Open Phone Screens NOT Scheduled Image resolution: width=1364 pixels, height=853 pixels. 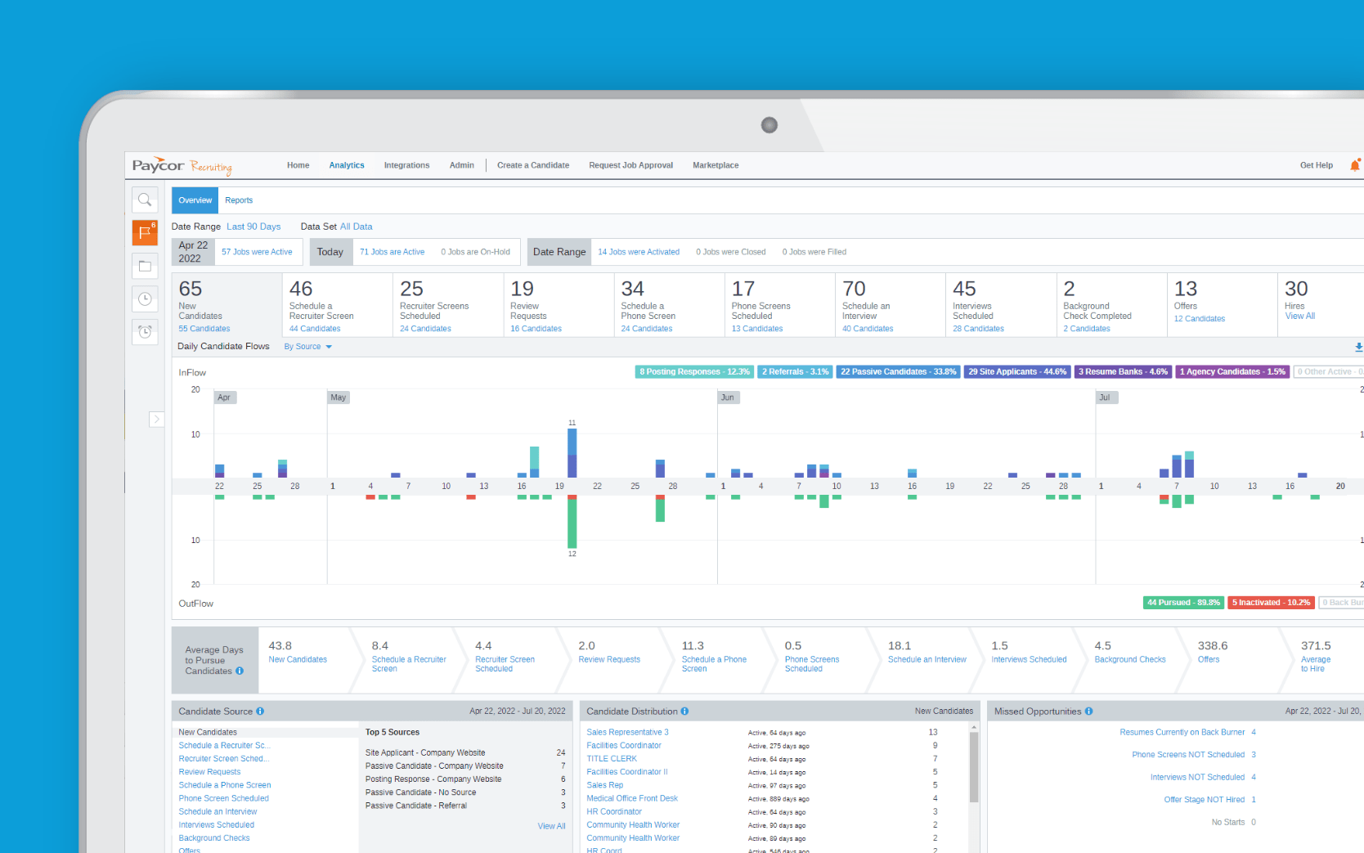point(1188,755)
